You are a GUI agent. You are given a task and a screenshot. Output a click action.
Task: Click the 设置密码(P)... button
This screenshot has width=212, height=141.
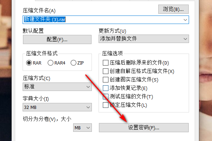pos(144,128)
